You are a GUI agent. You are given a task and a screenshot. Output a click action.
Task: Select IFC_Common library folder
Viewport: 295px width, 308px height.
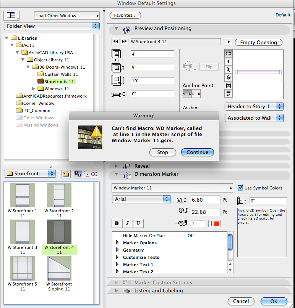tap(33, 111)
